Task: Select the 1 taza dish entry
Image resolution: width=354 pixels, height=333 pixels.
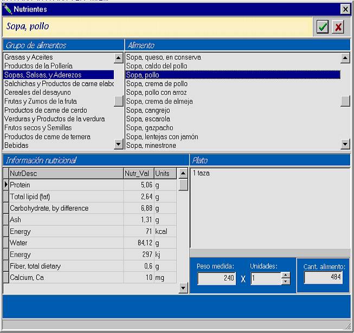Action: (x=201, y=173)
